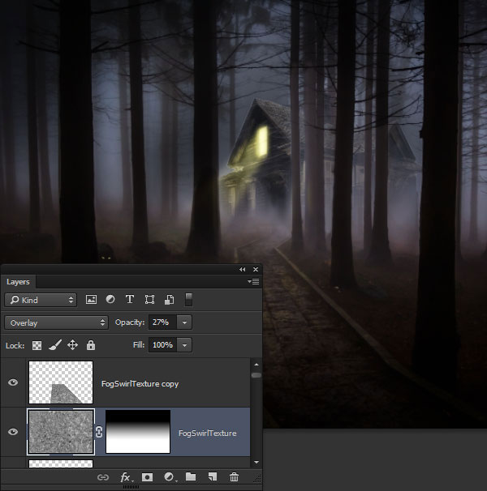The width and height of the screenshot is (487, 491).
Task: Select the FogSwirlTexture gradient mask thumbnail
Action: (138, 432)
